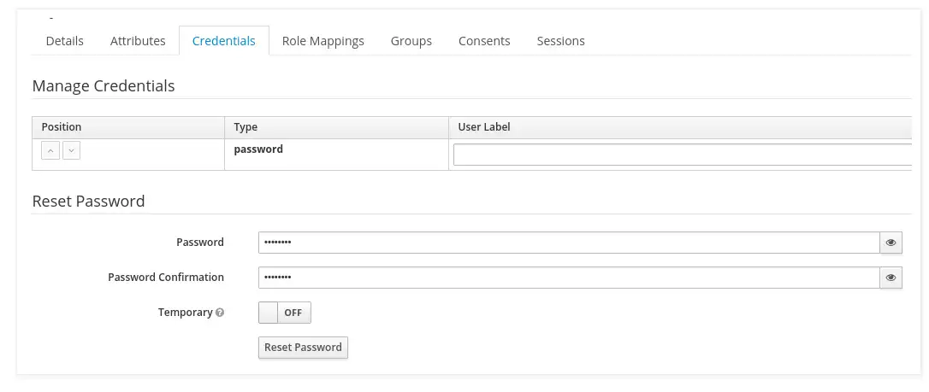The height and width of the screenshot is (392, 929).
Task: Reveal Password Confirmation using its eye icon
Action: [891, 278]
